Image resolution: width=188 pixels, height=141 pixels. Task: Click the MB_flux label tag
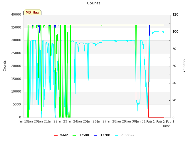click(x=32, y=12)
